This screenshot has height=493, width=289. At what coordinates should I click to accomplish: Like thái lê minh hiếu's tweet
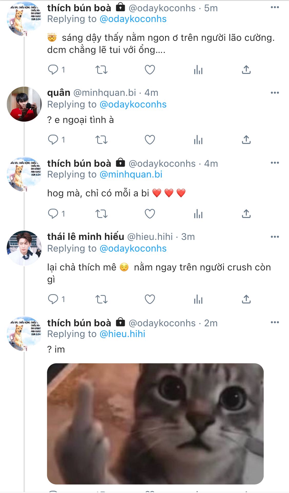click(x=150, y=299)
